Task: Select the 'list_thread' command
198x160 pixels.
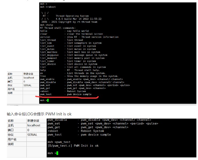Action: [48, 40]
